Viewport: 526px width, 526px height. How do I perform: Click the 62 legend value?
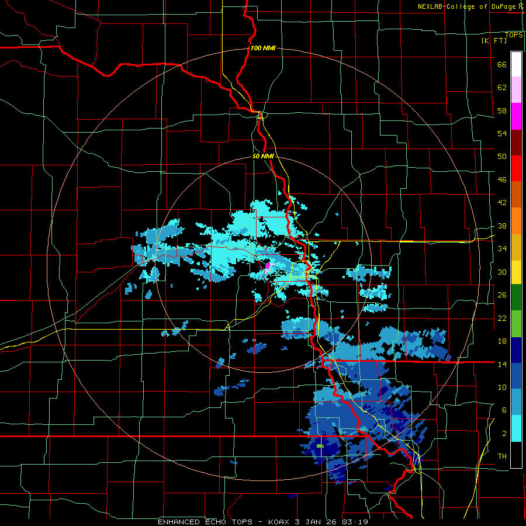pos(502,87)
